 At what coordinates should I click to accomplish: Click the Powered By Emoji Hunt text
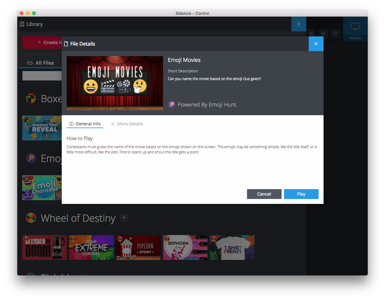[207, 105]
